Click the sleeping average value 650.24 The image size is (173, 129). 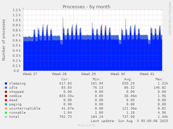coord(128,83)
